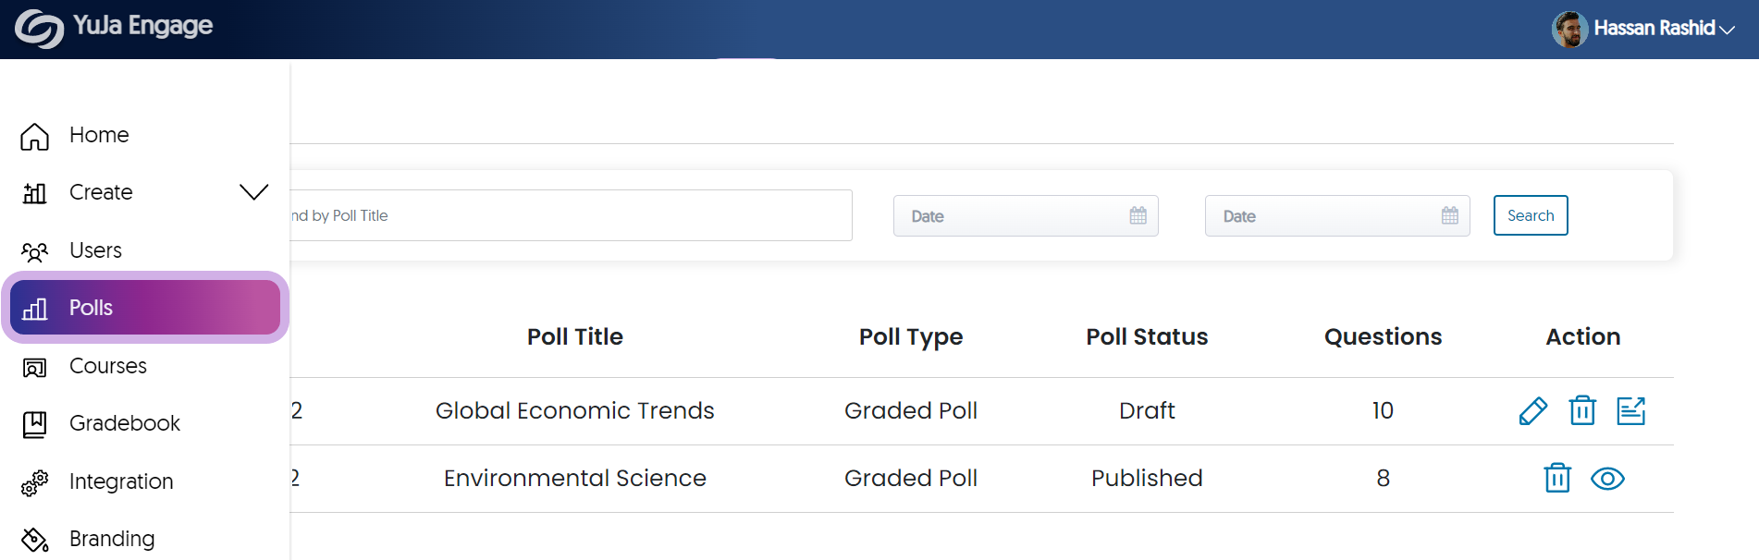The height and width of the screenshot is (560, 1759).
Task: Click the Search button
Action: (1531, 215)
